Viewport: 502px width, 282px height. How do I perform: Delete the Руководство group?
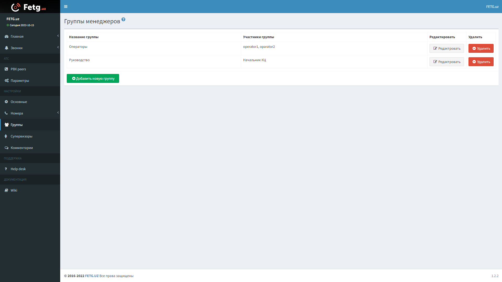(481, 62)
